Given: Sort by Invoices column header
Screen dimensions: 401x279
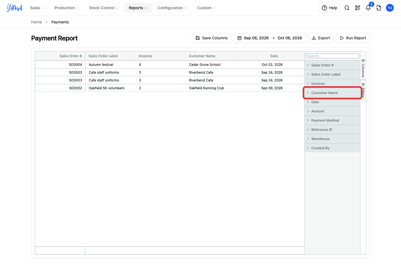Looking at the screenshot, I should [160, 56].
